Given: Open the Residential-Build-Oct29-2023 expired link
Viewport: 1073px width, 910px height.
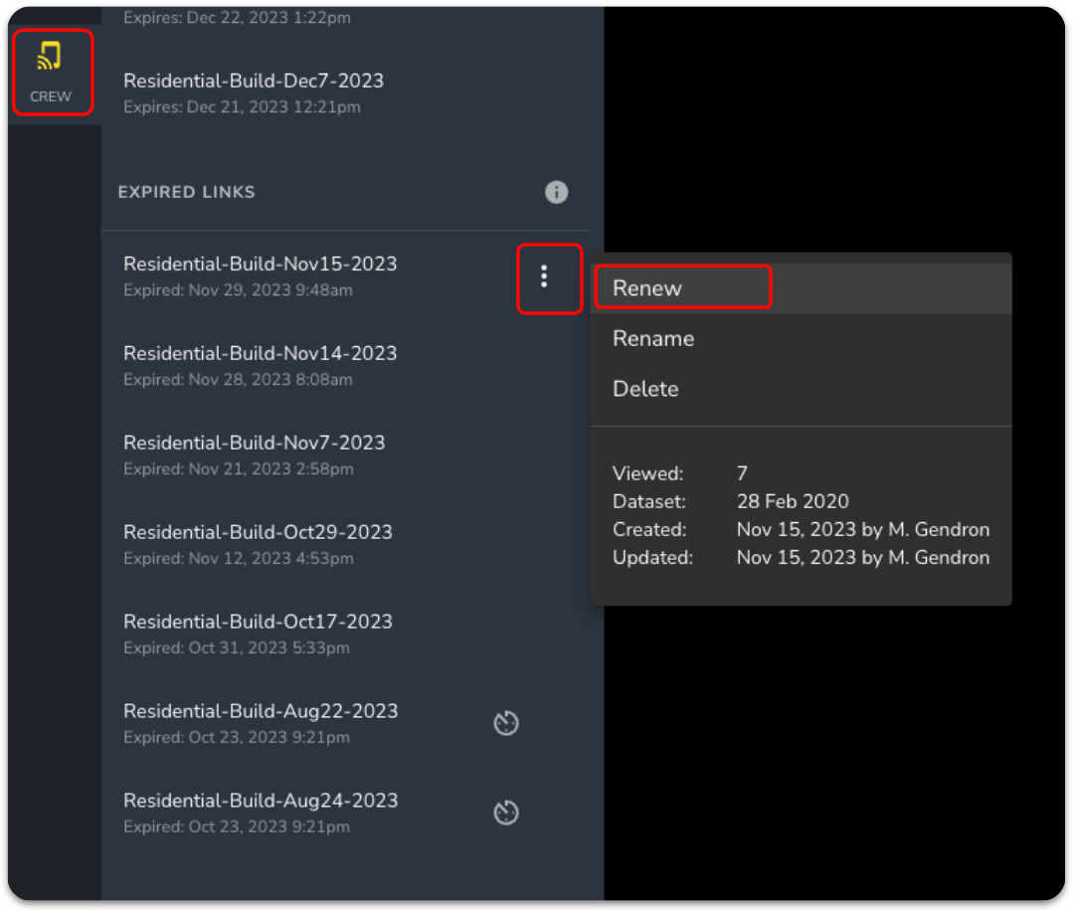Looking at the screenshot, I should click(x=258, y=533).
